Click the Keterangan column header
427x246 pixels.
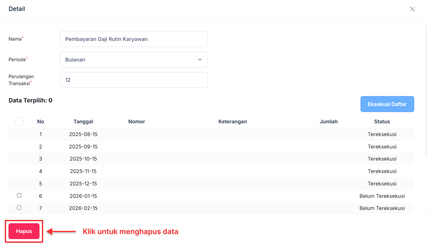click(x=233, y=121)
